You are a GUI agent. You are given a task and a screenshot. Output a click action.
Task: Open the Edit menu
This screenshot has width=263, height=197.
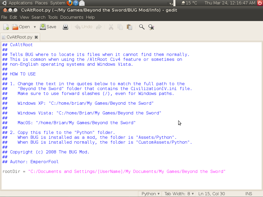pos(13,17)
